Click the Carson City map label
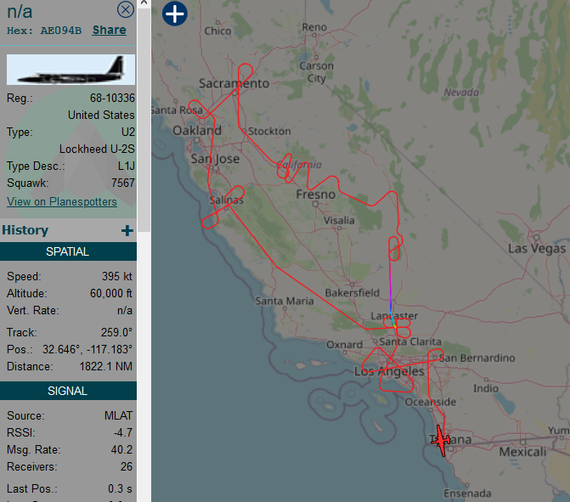This screenshot has width=570, height=502. pos(316,72)
